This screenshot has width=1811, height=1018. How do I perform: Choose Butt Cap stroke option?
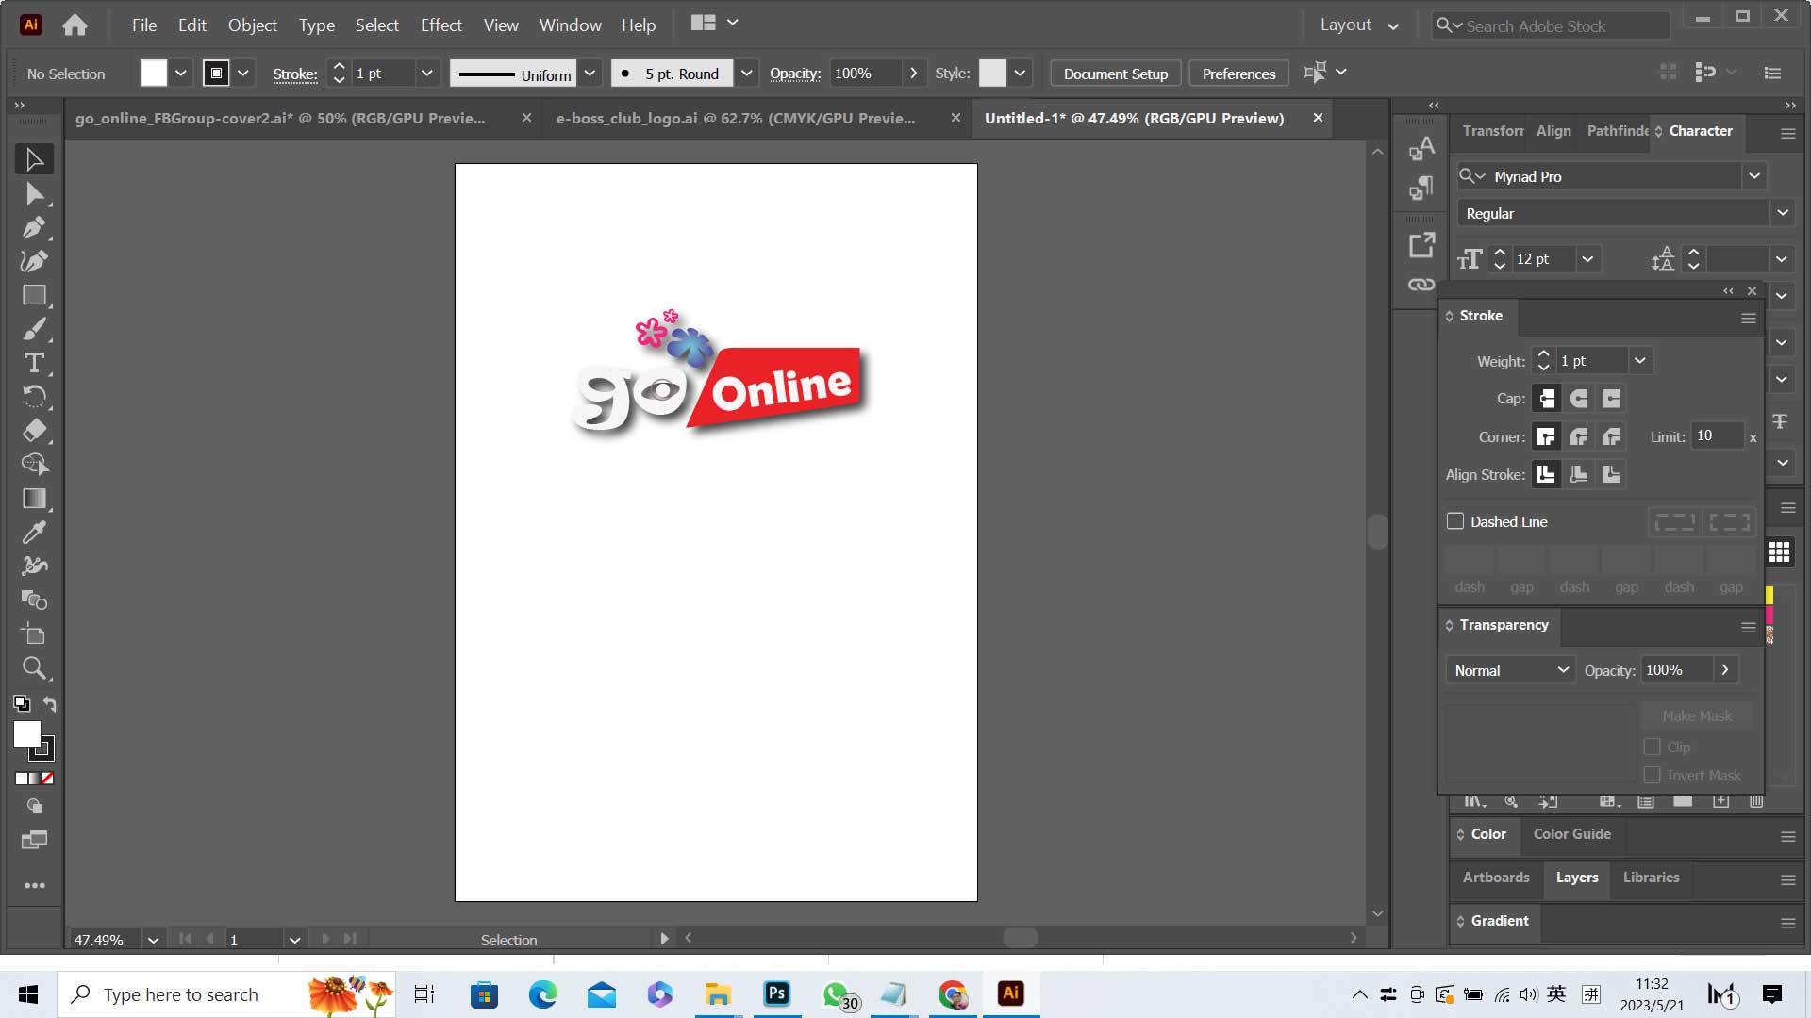click(1546, 399)
